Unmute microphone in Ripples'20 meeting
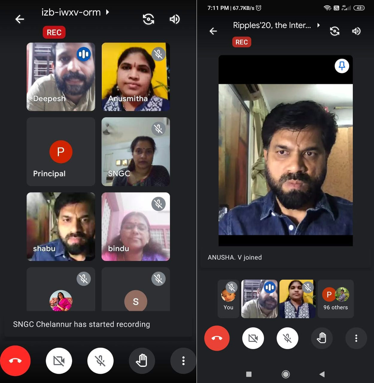Image resolution: width=374 pixels, height=383 pixels. 287,338
